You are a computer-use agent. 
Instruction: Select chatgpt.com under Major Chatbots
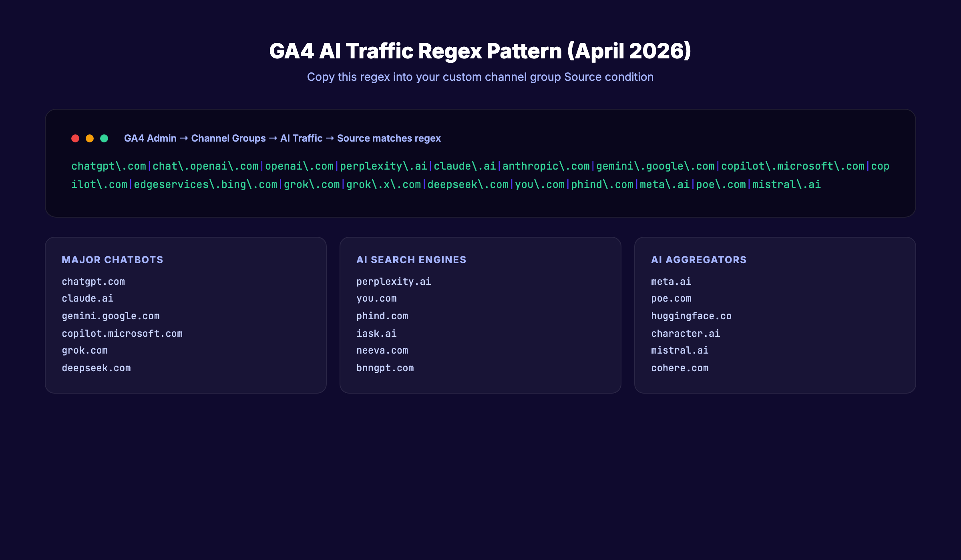click(93, 282)
